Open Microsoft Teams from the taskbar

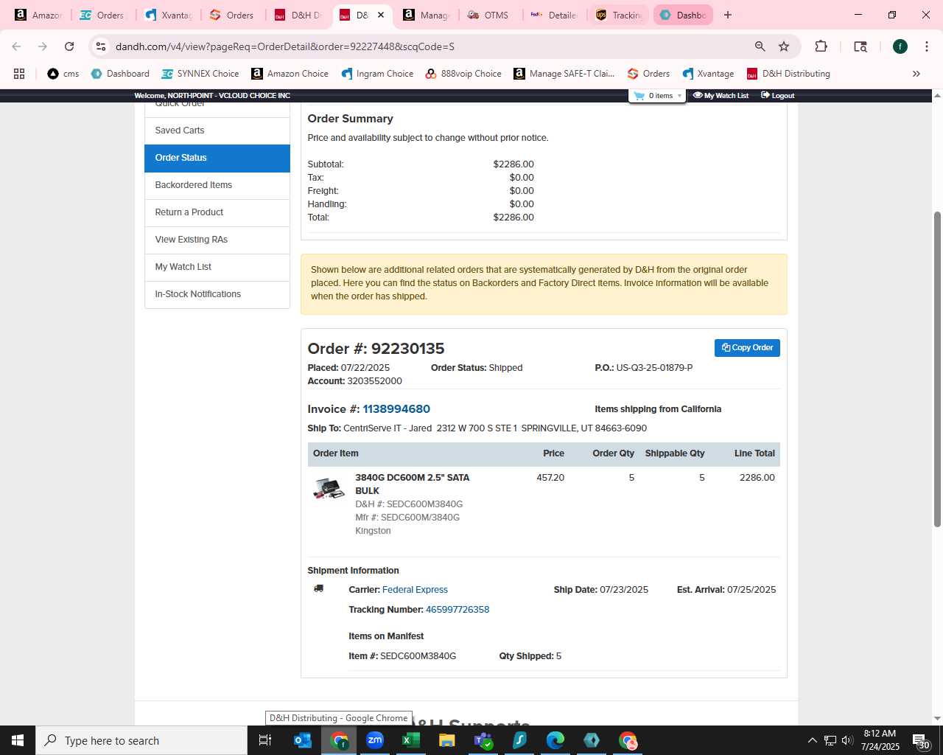(483, 740)
